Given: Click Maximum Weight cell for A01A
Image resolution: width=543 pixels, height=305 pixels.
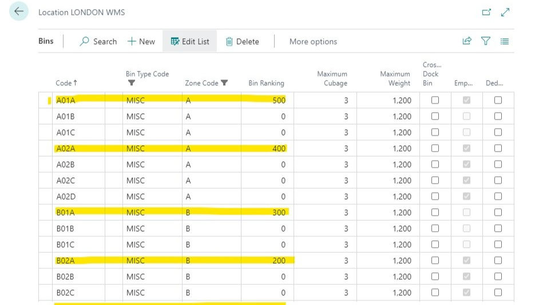Looking at the screenshot, I should [x=388, y=100].
